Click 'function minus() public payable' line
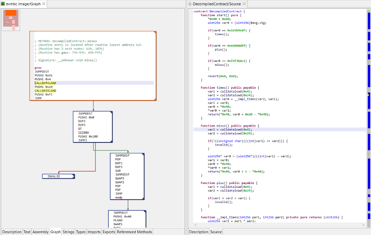The image size is (371, 235). coord(230,126)
